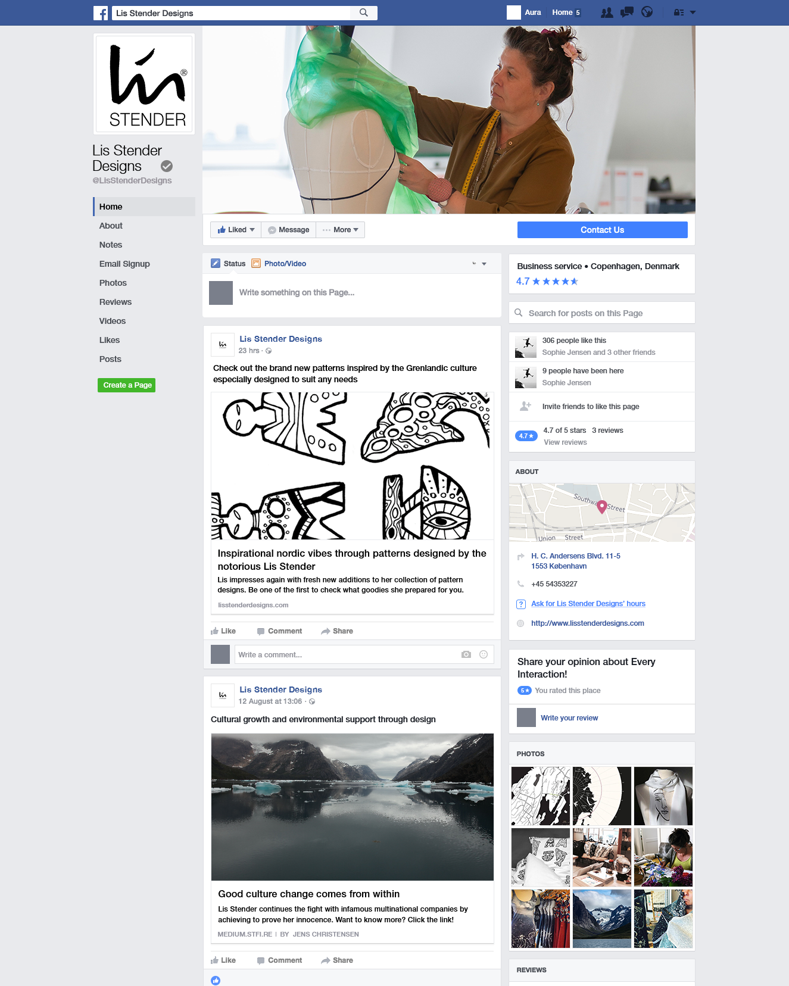The width and height of the screenshot is (789, 986).
Task: Open the Liked dropdown button
Action: point(236,230)
